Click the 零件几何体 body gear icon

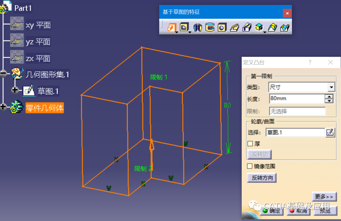coord(16,107)
